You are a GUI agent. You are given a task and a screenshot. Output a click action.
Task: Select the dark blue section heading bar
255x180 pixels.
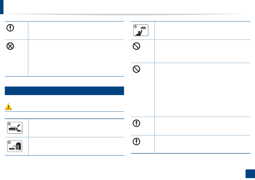click(x=64, y=91)
